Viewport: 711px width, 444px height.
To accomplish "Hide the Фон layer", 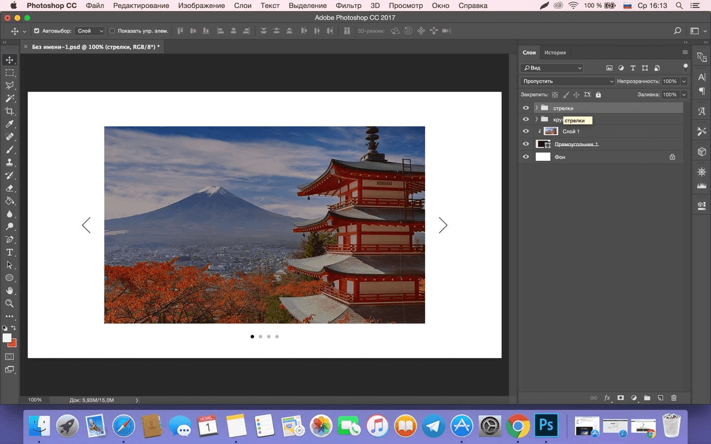I will [x=526, y=157].
